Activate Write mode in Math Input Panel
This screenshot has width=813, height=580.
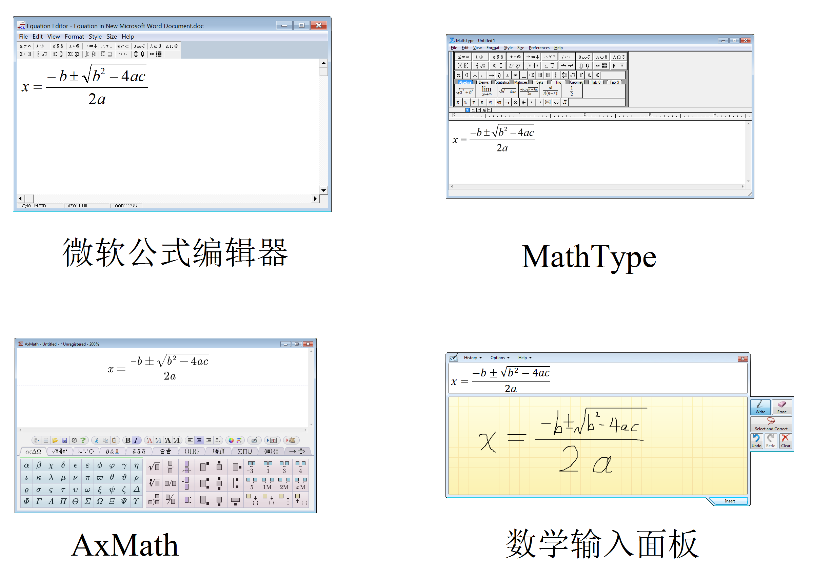[760, 407]
